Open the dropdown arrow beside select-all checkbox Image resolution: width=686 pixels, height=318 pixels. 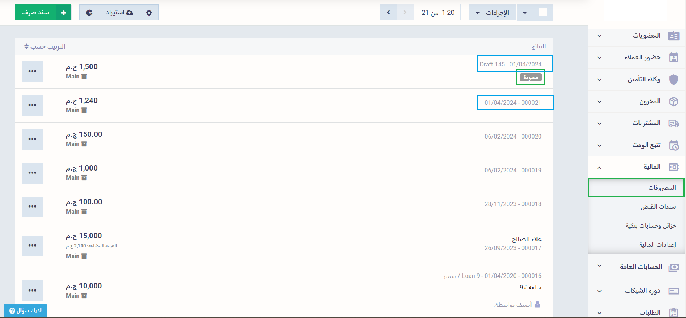click(525, 13)
